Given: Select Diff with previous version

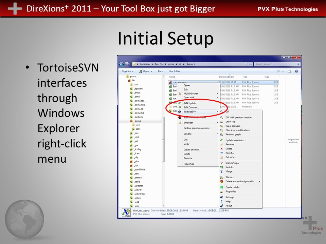Looking at the screenshot, I should [x=238, y=118].
